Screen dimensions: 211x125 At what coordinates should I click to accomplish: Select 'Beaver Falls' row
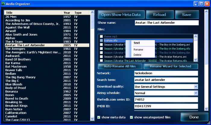coord(47,70)
